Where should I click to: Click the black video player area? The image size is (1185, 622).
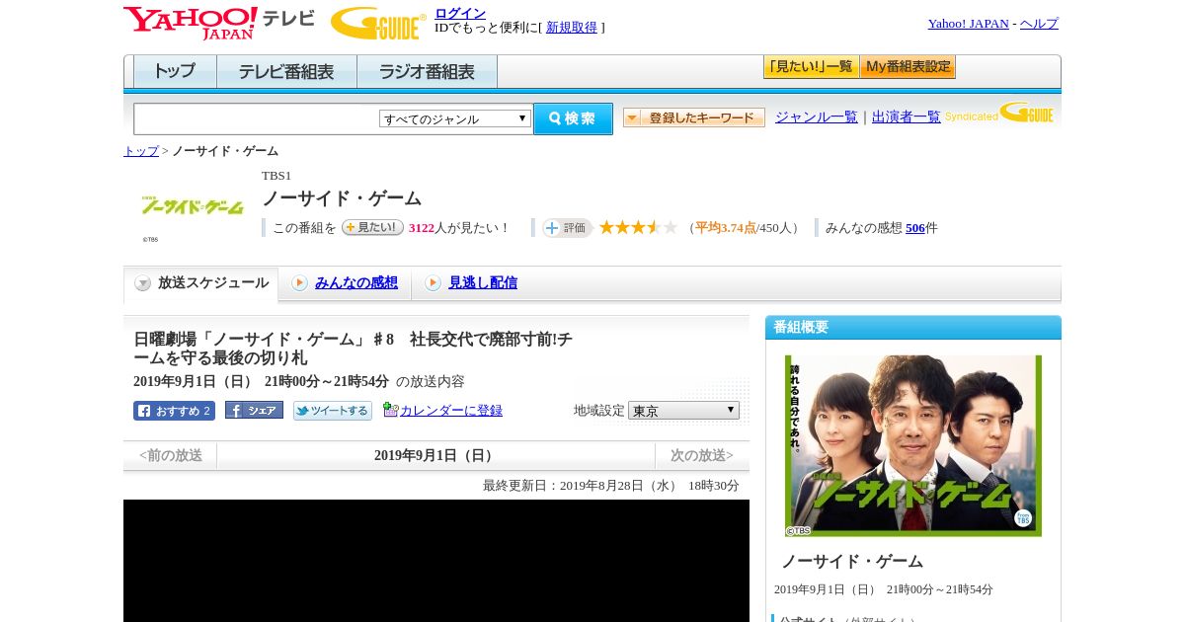click(436, 561)
